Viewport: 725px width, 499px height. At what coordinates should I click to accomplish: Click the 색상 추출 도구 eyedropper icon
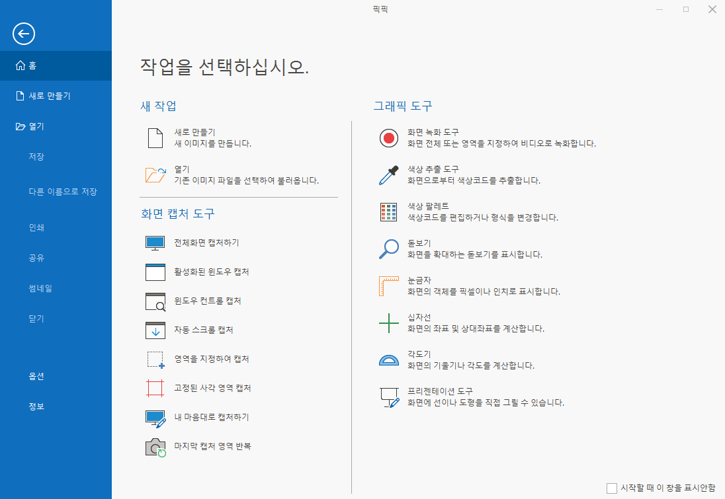pyautogui.click(x=389, y=175)
